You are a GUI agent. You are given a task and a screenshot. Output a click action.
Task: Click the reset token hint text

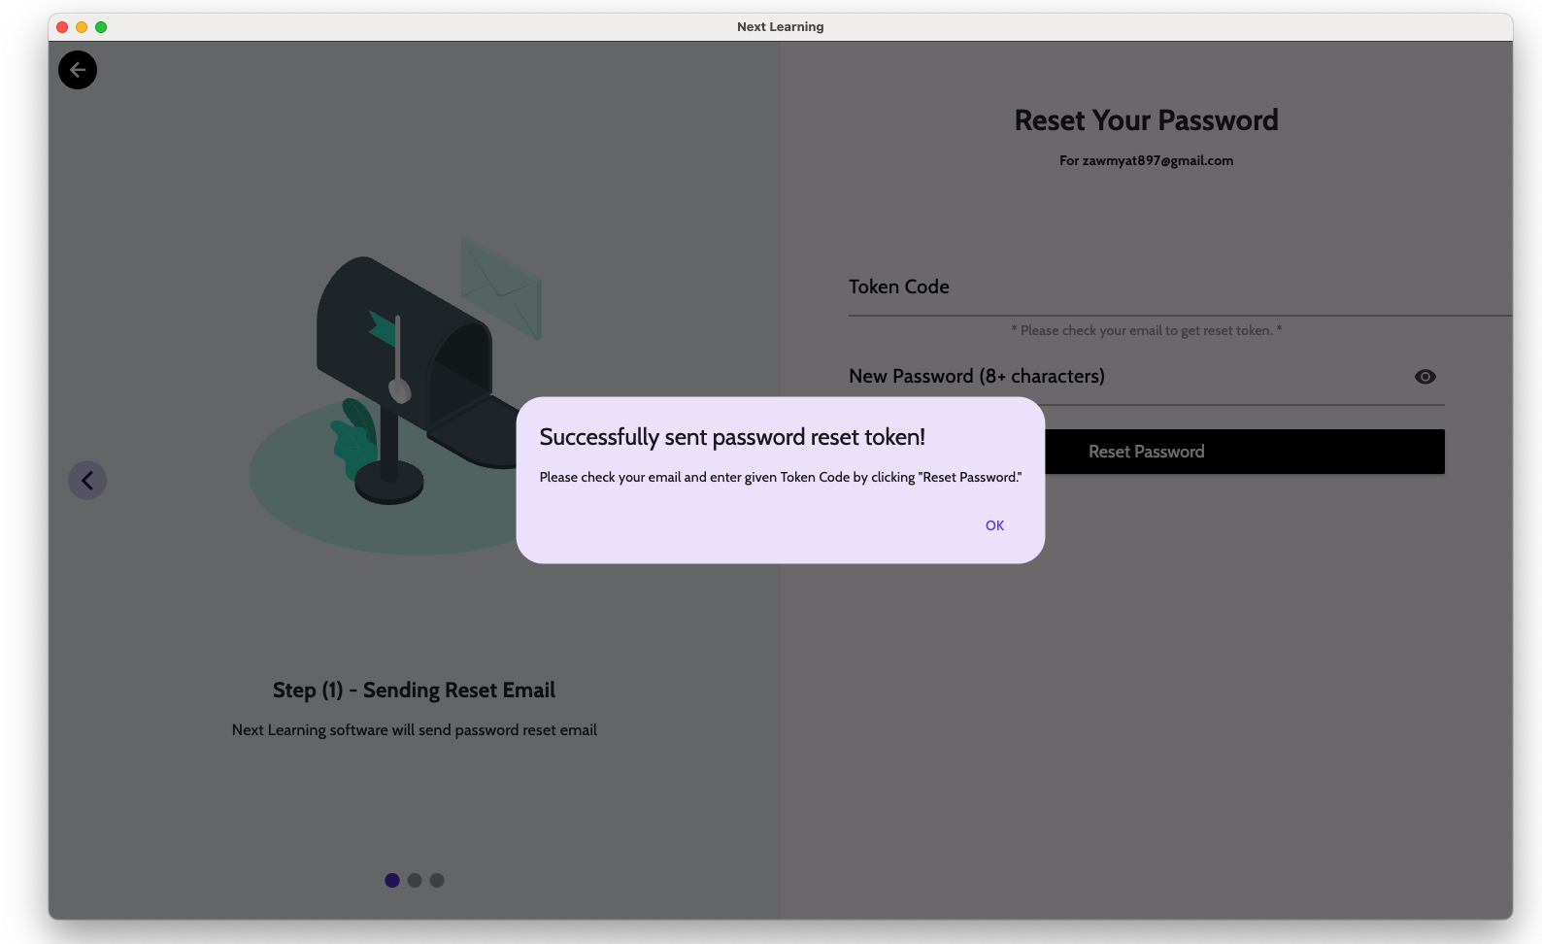pos(1146,331)
